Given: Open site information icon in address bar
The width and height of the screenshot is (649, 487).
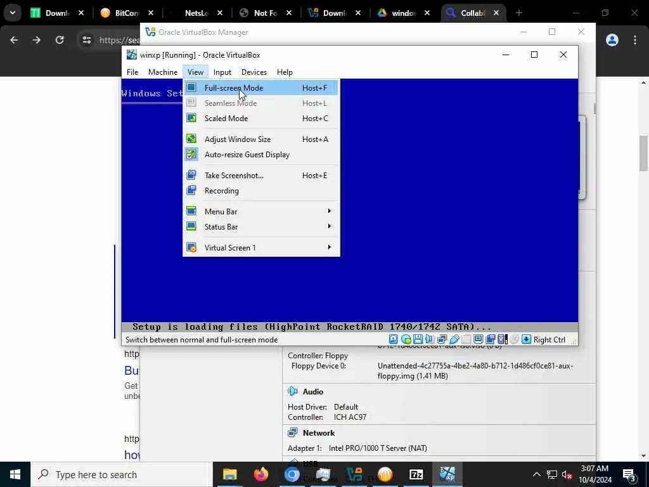Looking at the screenshot, I should click(x=86, y=40).
